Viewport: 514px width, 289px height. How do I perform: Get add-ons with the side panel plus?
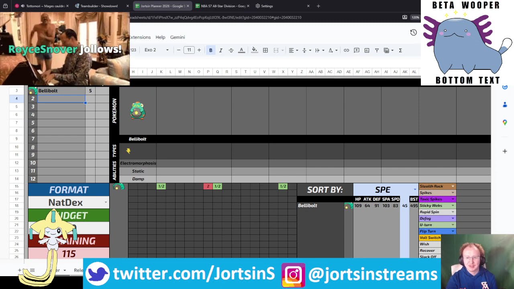tap(505, 151)
